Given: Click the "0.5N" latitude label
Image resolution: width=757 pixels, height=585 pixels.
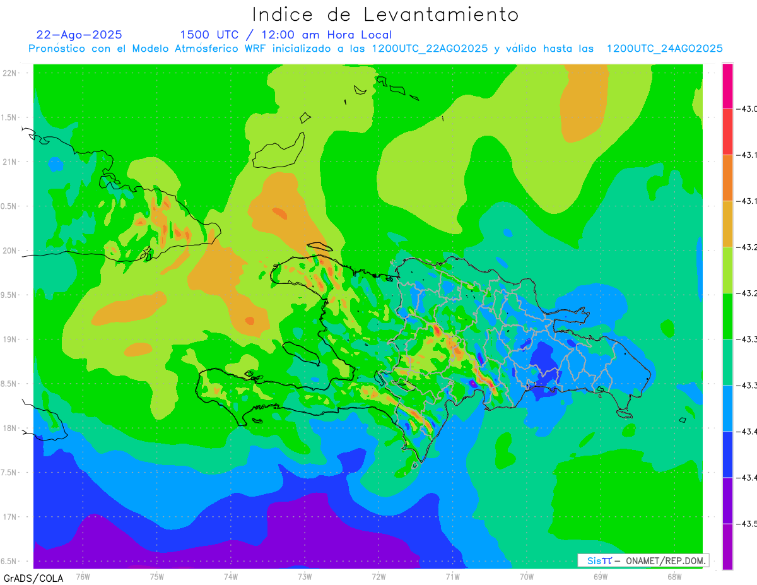Looking at the screenshot, I should click(x=9, y=206).
